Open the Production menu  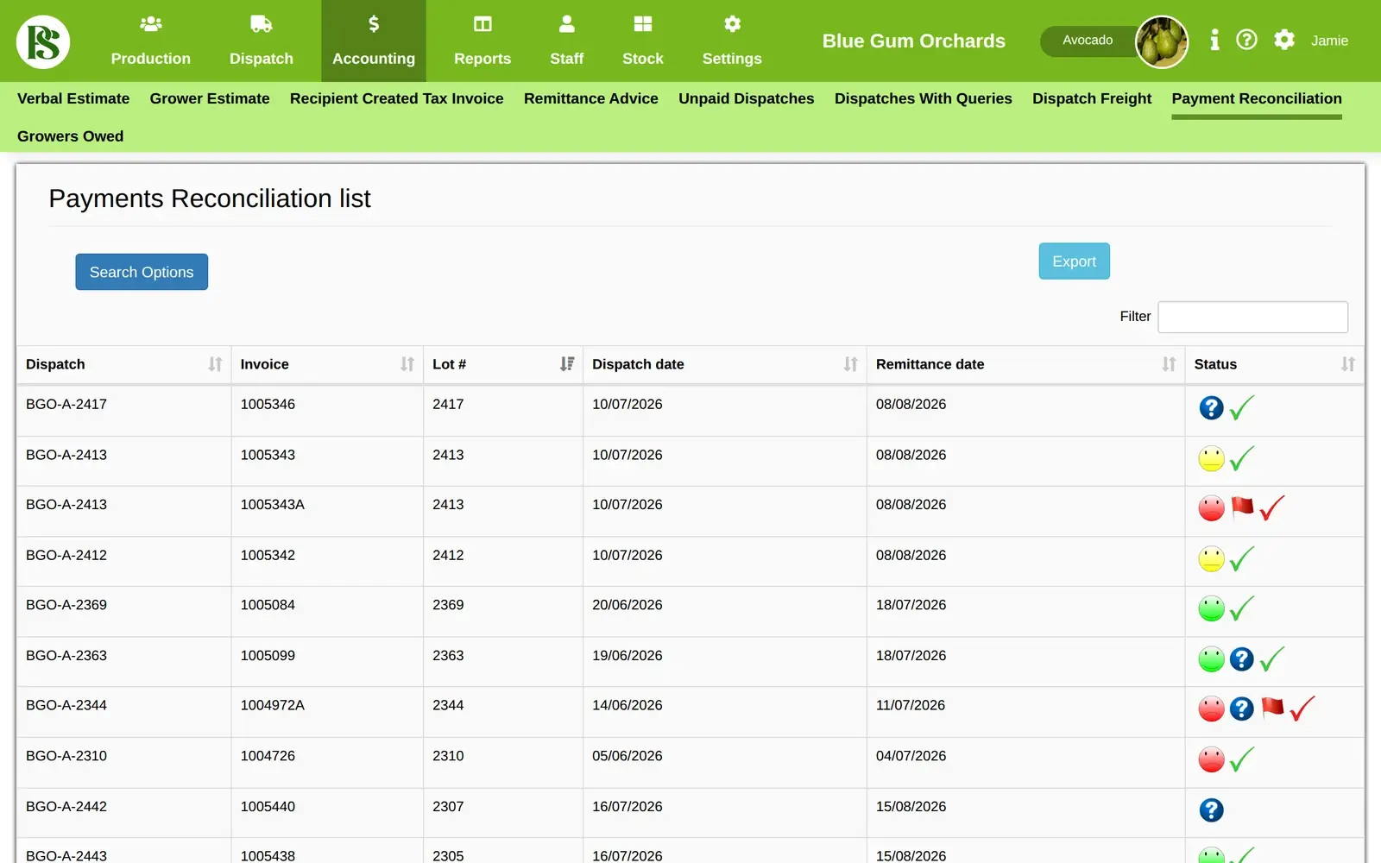point(150,41)
